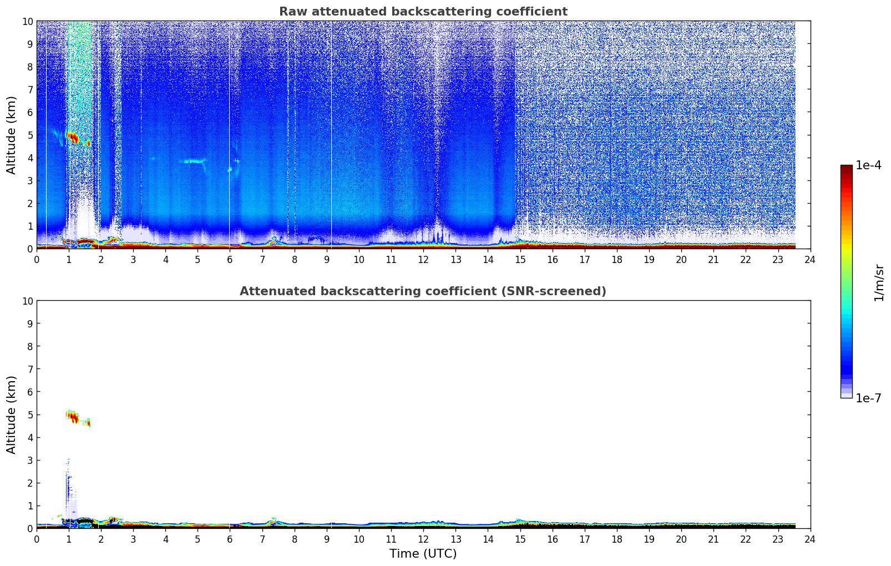
Task: Click the cyan streak near 5 UTC in the raw plot
Action: tap(194, 161)
